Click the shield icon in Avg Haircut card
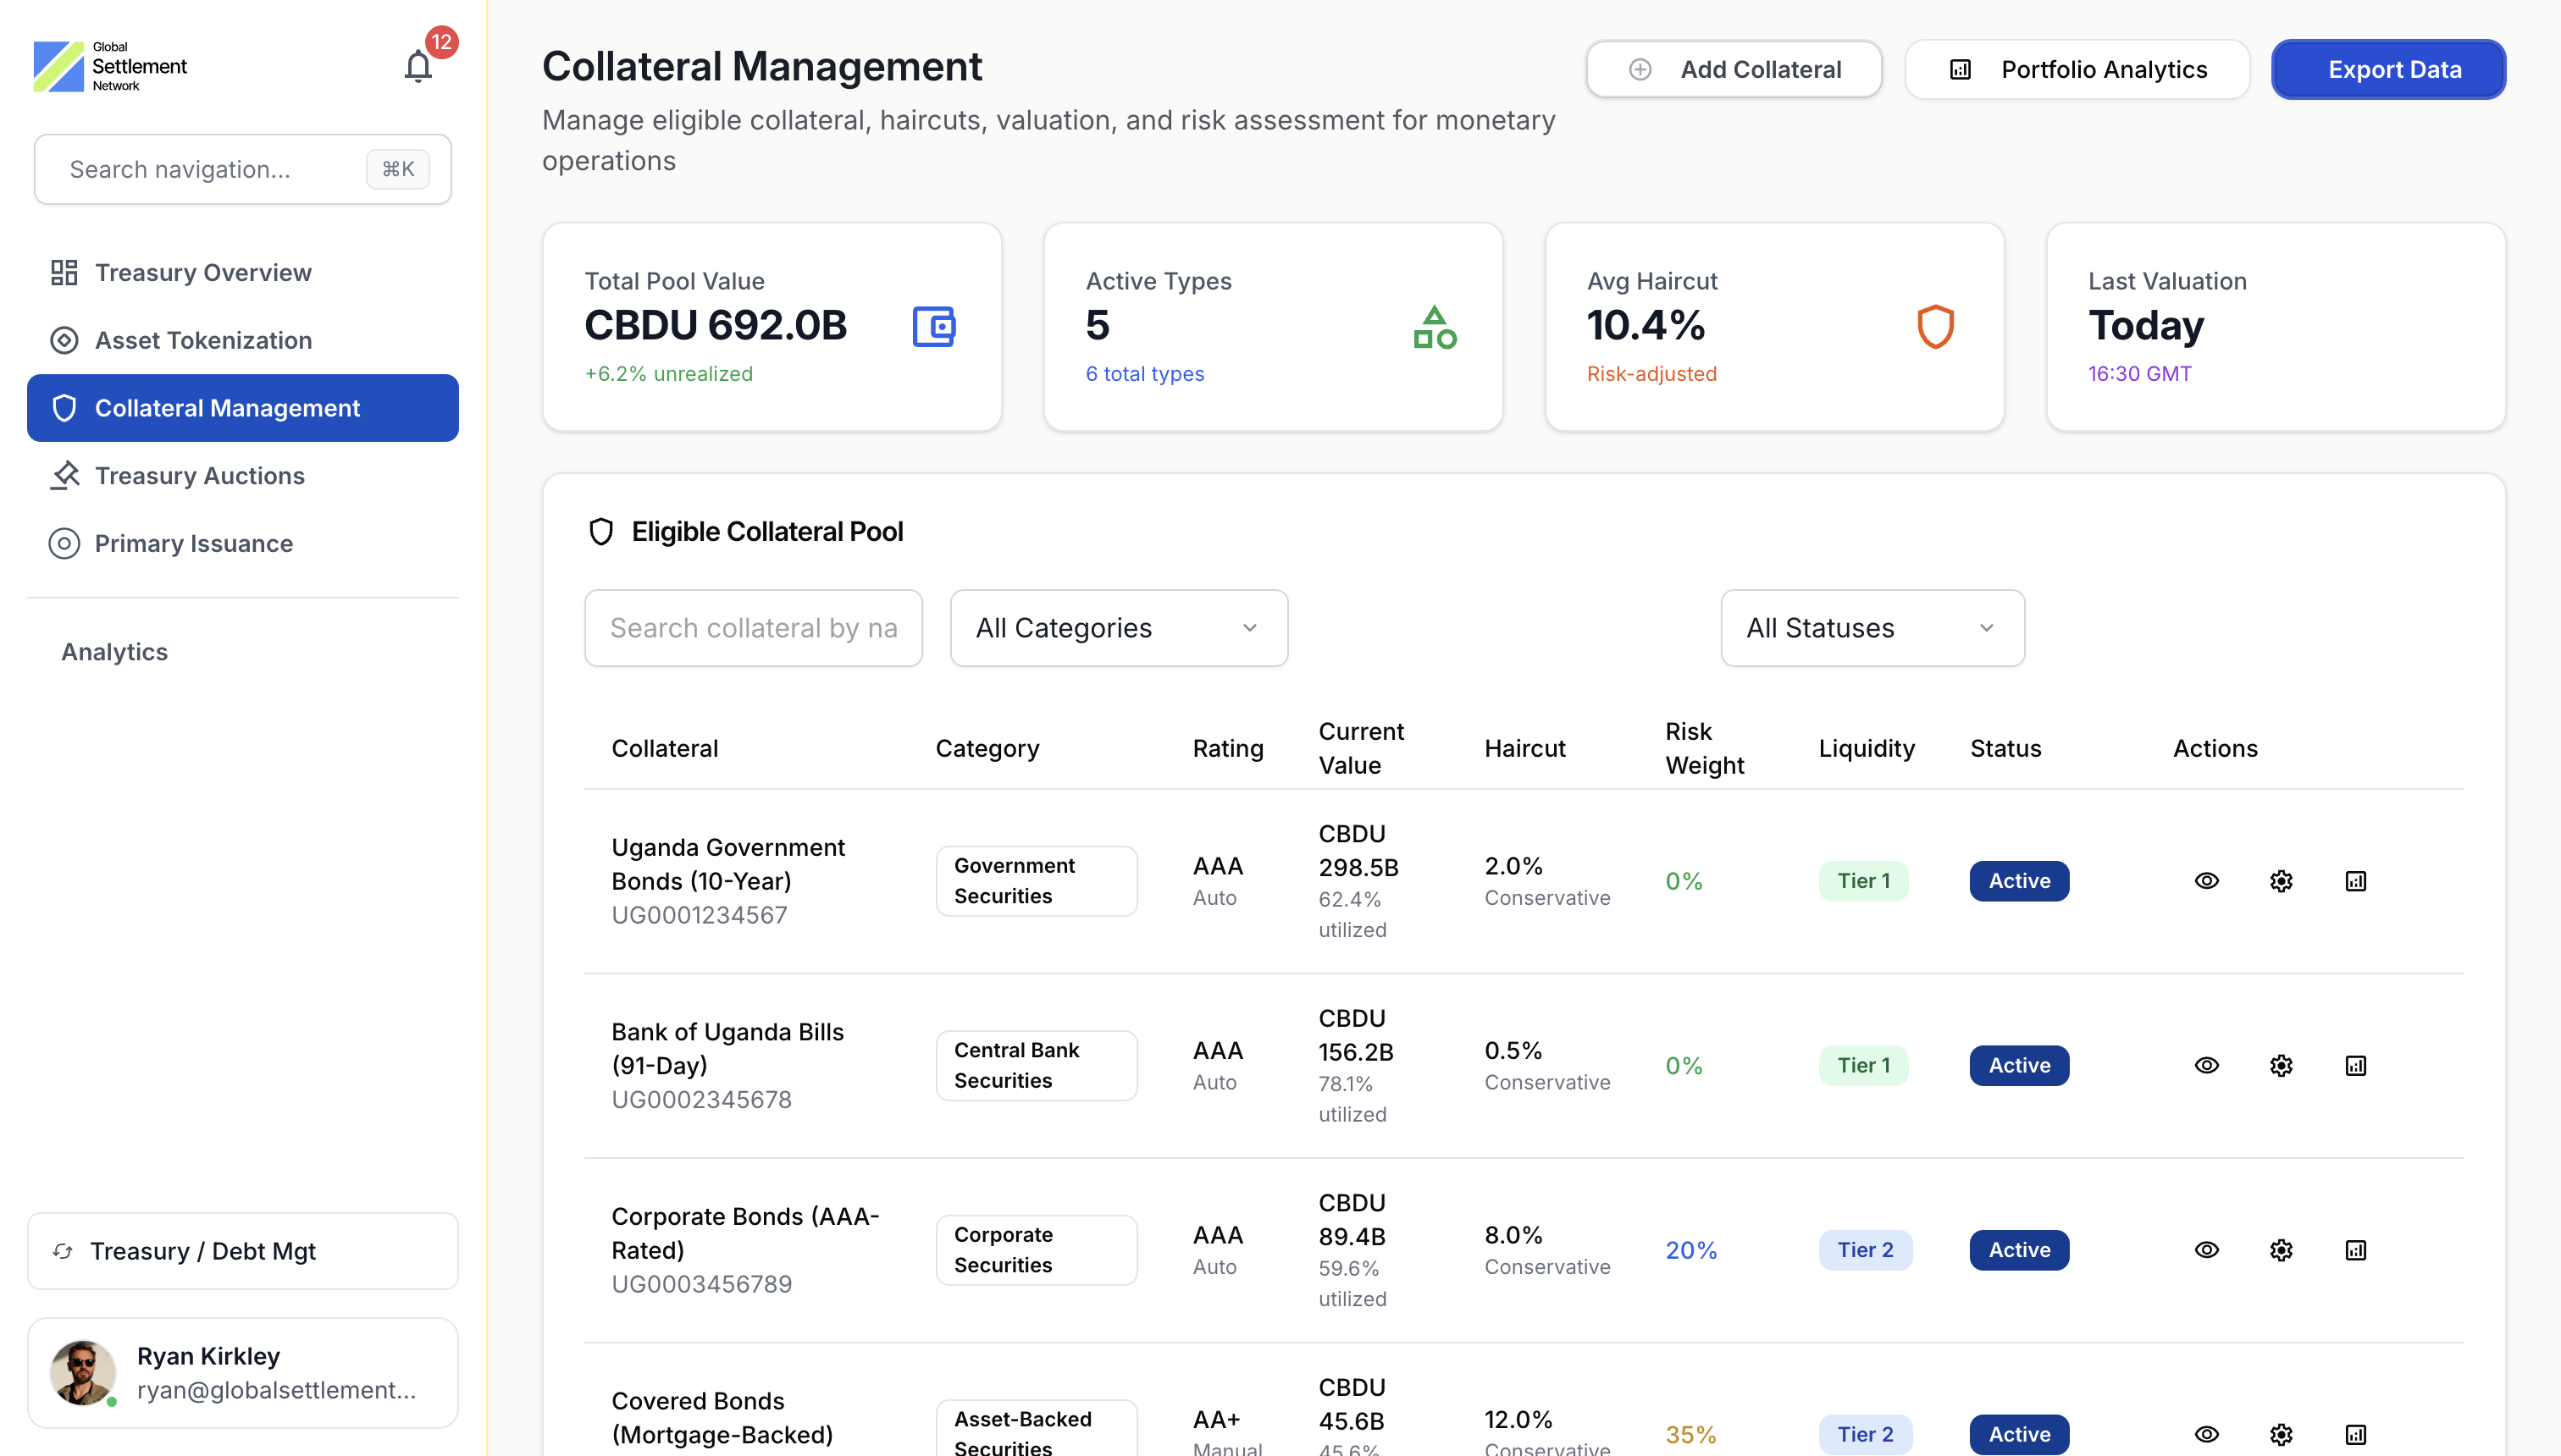The height and width of the screenshot is (1456, 2561). point(1935,326)
